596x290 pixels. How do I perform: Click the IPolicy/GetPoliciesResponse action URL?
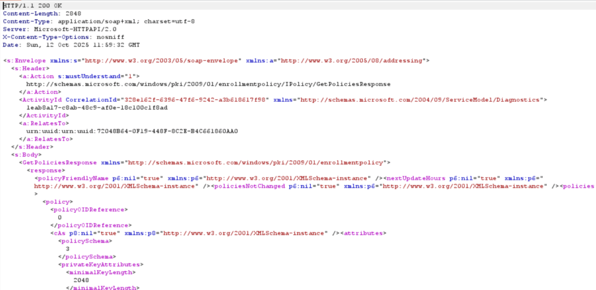pyautogui.click(x=212, y=84)
